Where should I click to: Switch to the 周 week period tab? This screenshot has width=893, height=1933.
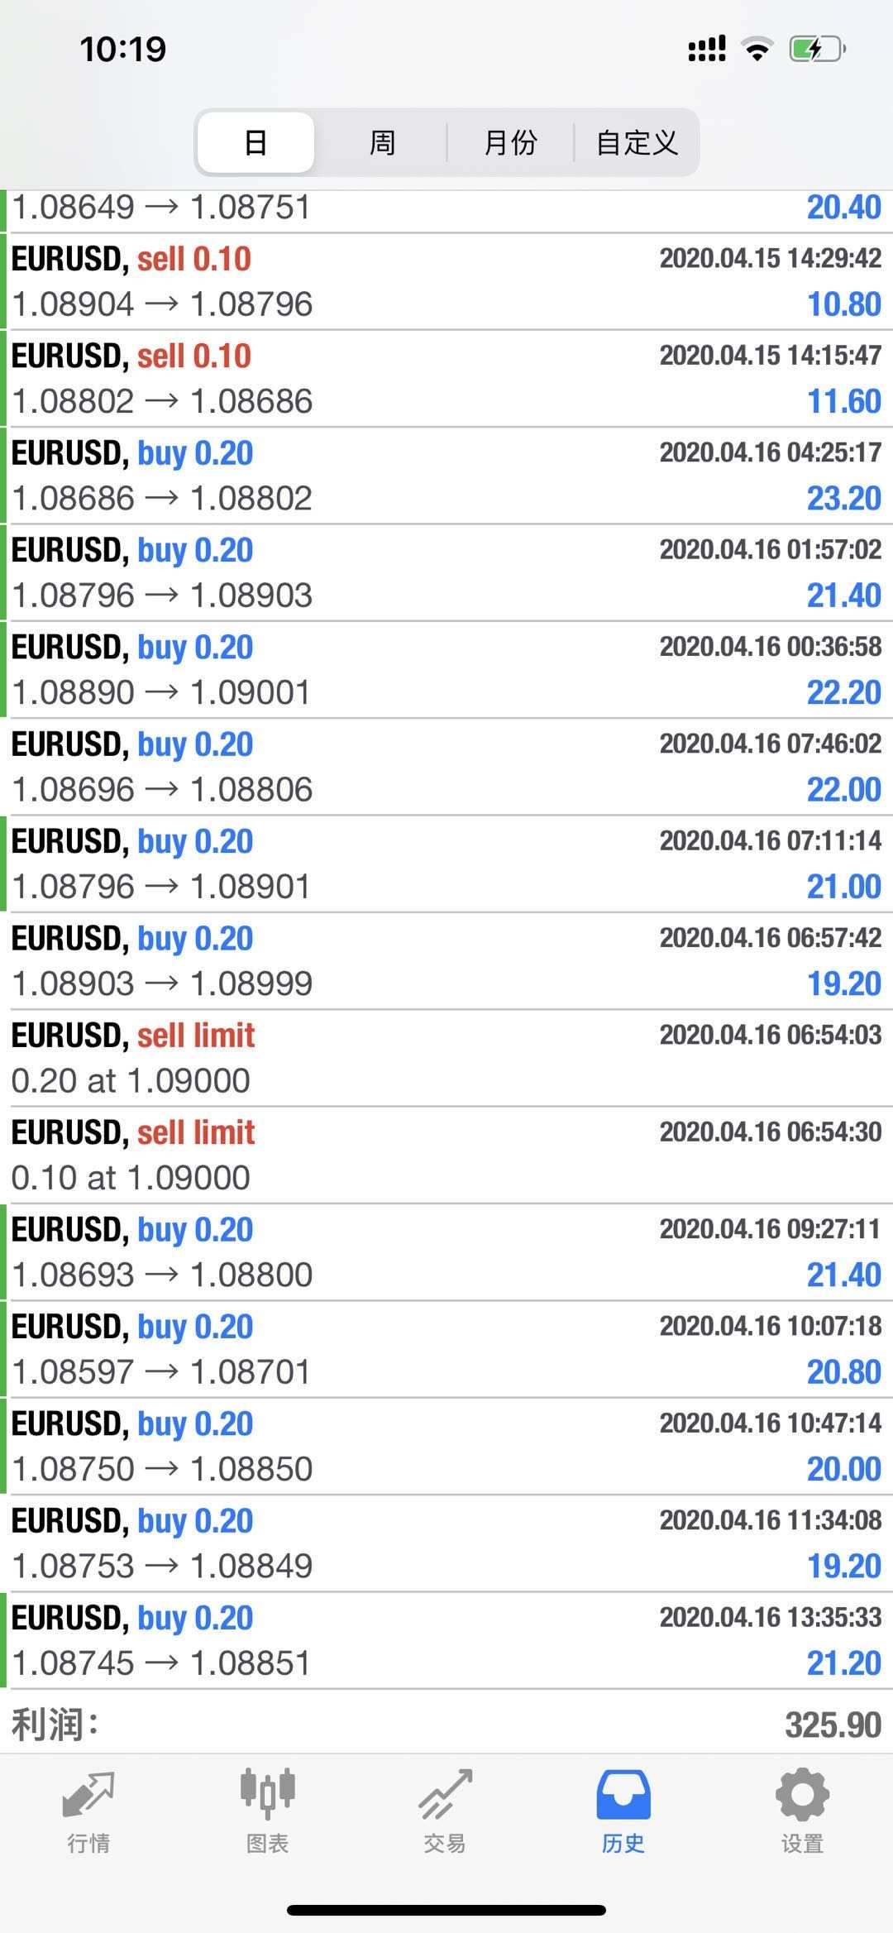tap(382, 143)
